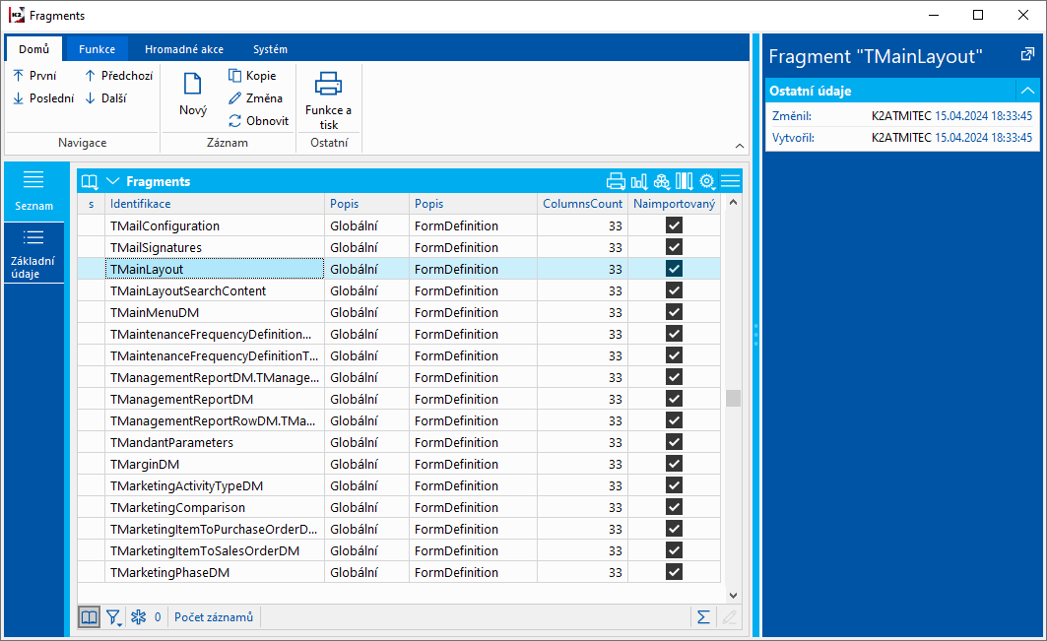Click the Předchozí navigation button
The image size is (1047, 641).
(x=118, y=76)
